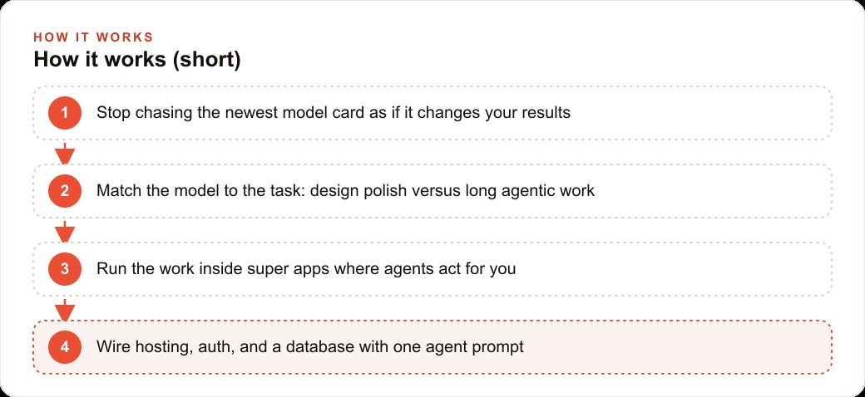This screenshot has height=397, width=865.
Task: Select the 'How it works (short)' heading
Action: (x=136, y=60)
